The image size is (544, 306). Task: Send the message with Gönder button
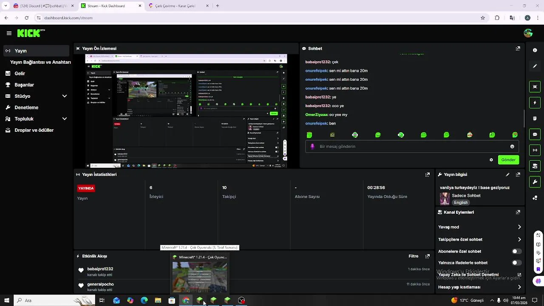(508, 160)
